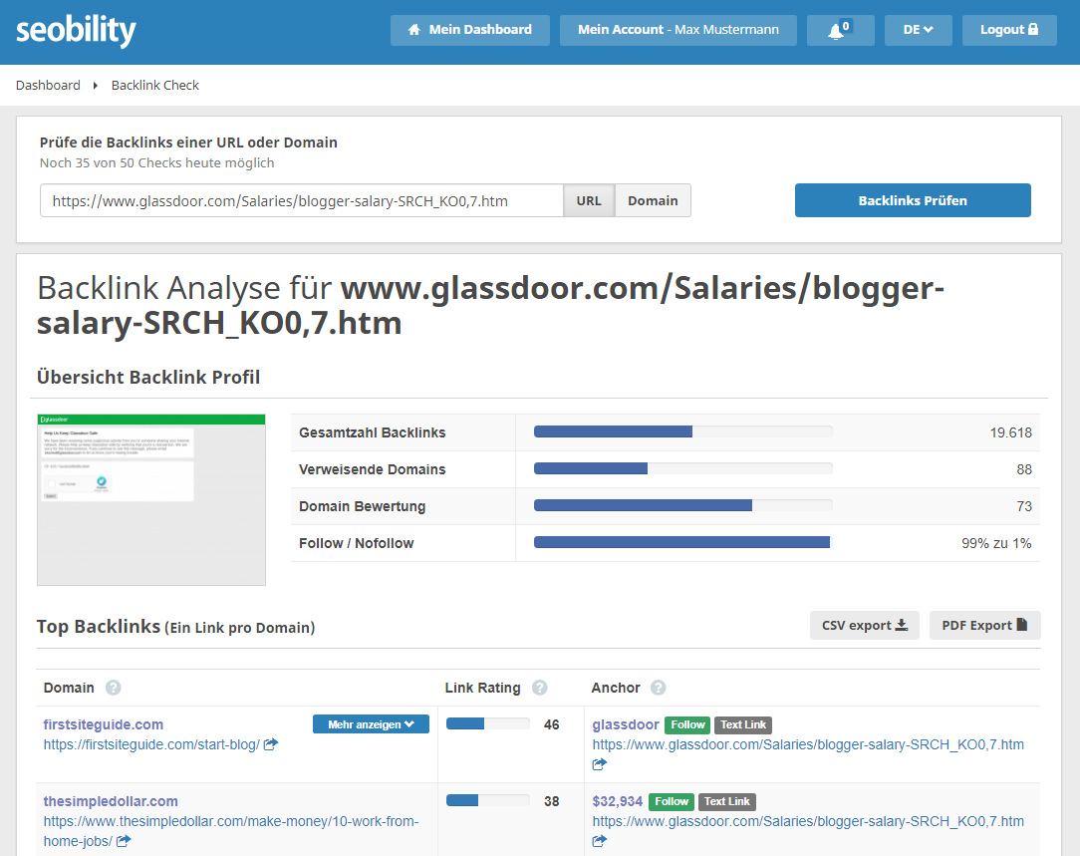Open target URL in glassdoor anchor row
The image size is (1080, 856).
tap(808, 744)
